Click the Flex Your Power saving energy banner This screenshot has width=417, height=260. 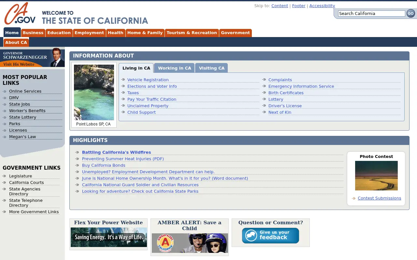coord(109,237)
